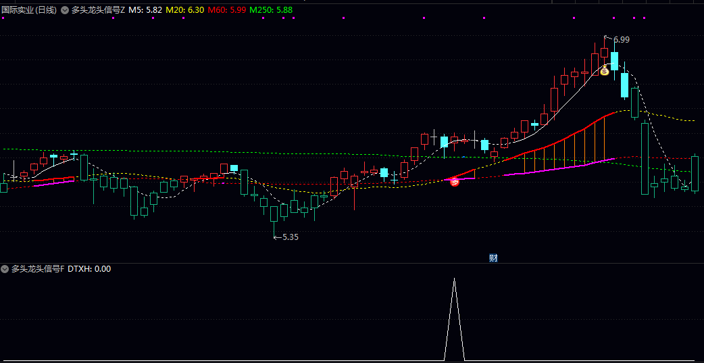Click the large cyan candle right after the peak
This screenshot has width=704, height=363.
pos(614,62)
